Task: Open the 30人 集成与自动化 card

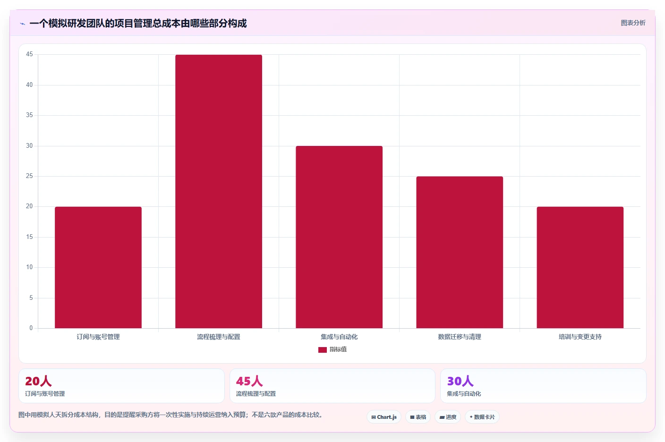Action: click(x=543, y=386)
